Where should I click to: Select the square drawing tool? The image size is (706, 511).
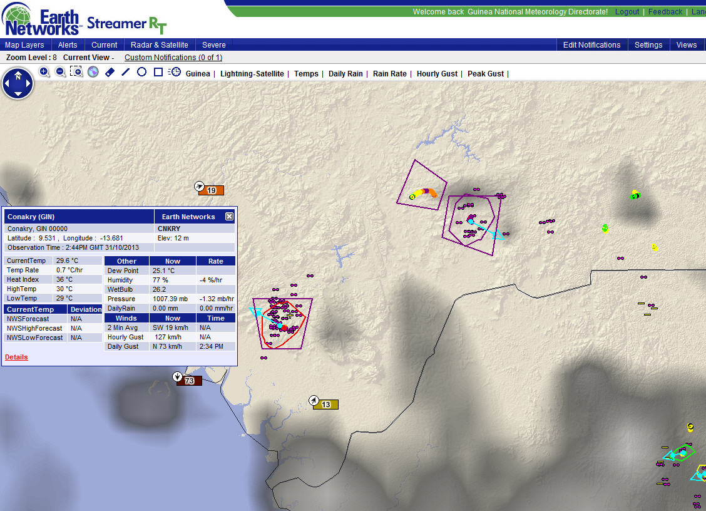[158, 71]
